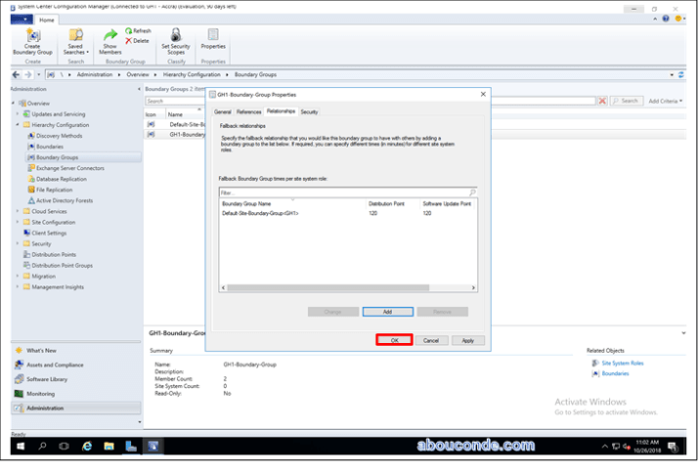The height and width of the screenshot is (473, 698).
Task: Click the Properties ribbon icon
Action: pos(212,35)
